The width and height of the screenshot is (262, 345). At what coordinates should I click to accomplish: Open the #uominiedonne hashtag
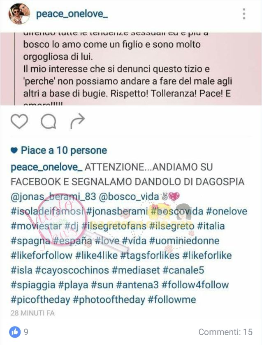click(184, 241)
